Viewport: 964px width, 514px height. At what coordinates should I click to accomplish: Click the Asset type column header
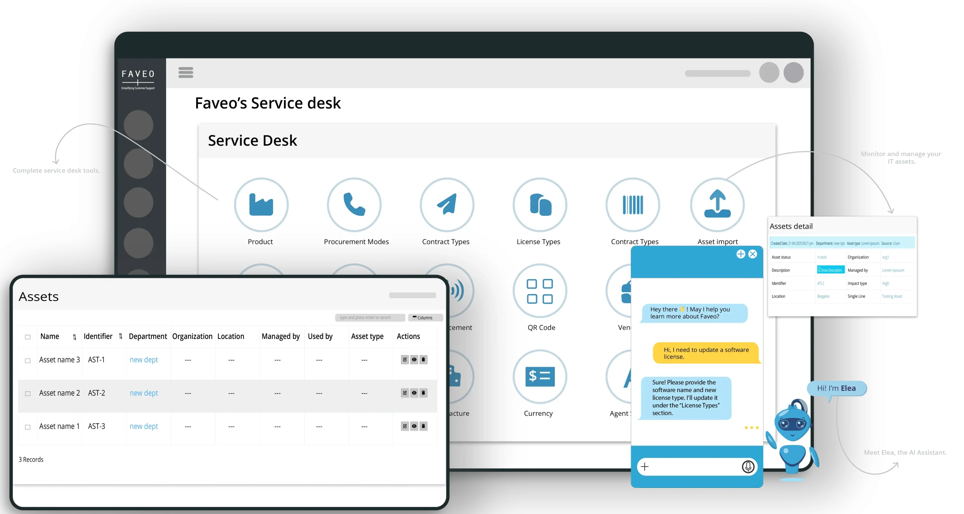(367, 336)
